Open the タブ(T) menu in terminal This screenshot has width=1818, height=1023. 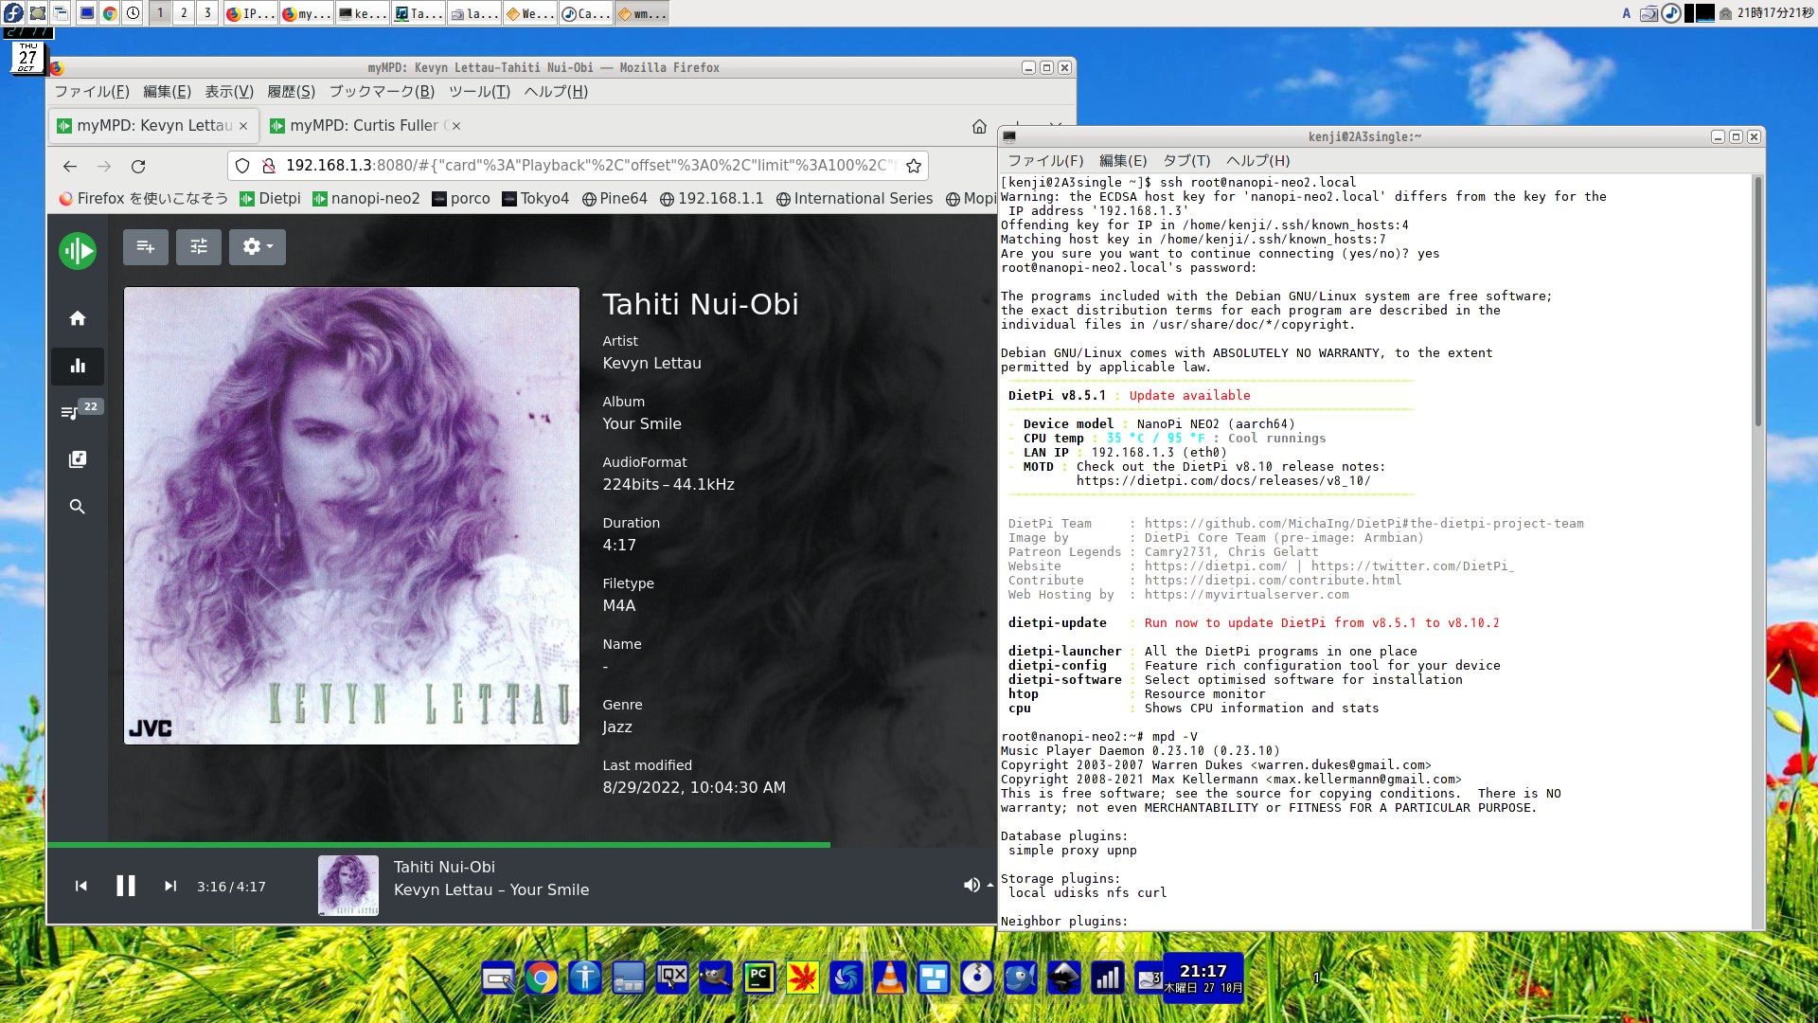(1186, 161)
